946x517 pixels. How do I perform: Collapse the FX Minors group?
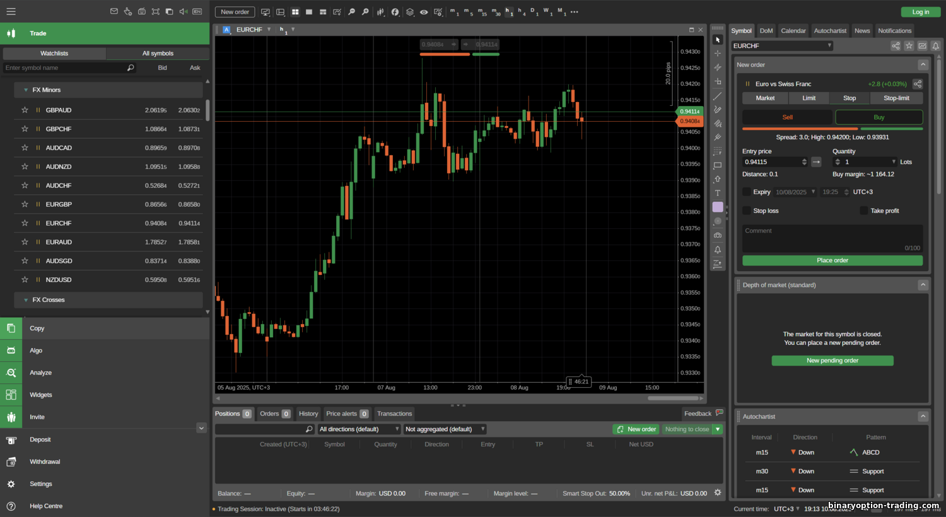[x=26, y=90]
